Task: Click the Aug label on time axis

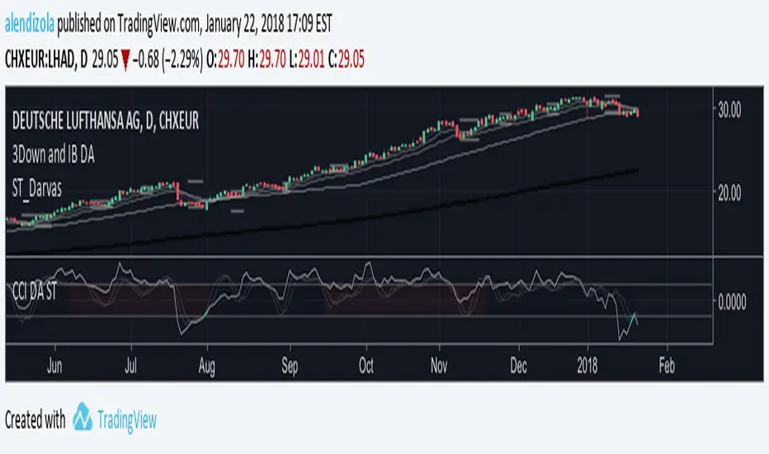Action: pos(207,367)
